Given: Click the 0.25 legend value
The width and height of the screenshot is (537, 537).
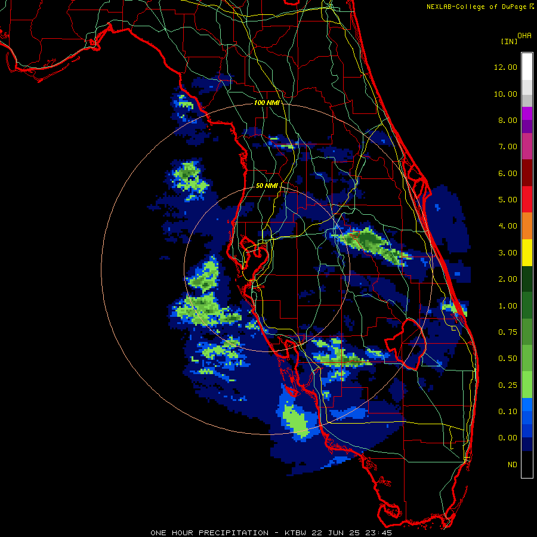Looking at the screenshot, I should pyautogui.click(x=508, y=385).
